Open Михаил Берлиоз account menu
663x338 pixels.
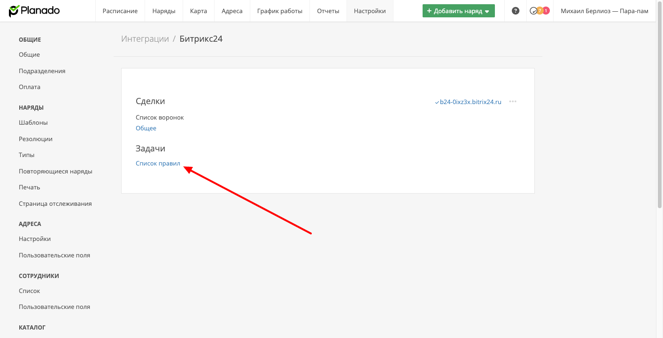[x=605, y=11]
